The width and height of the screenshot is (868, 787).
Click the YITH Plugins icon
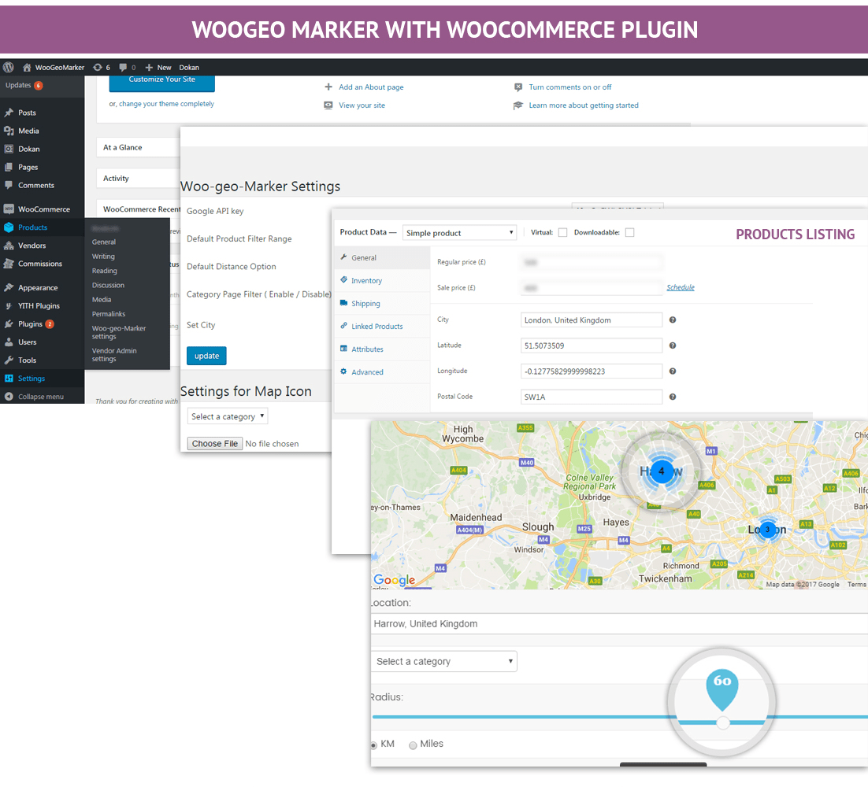pos(9,306)
